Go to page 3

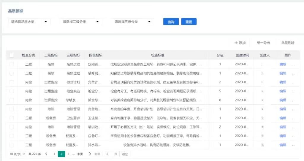(69, 154)
